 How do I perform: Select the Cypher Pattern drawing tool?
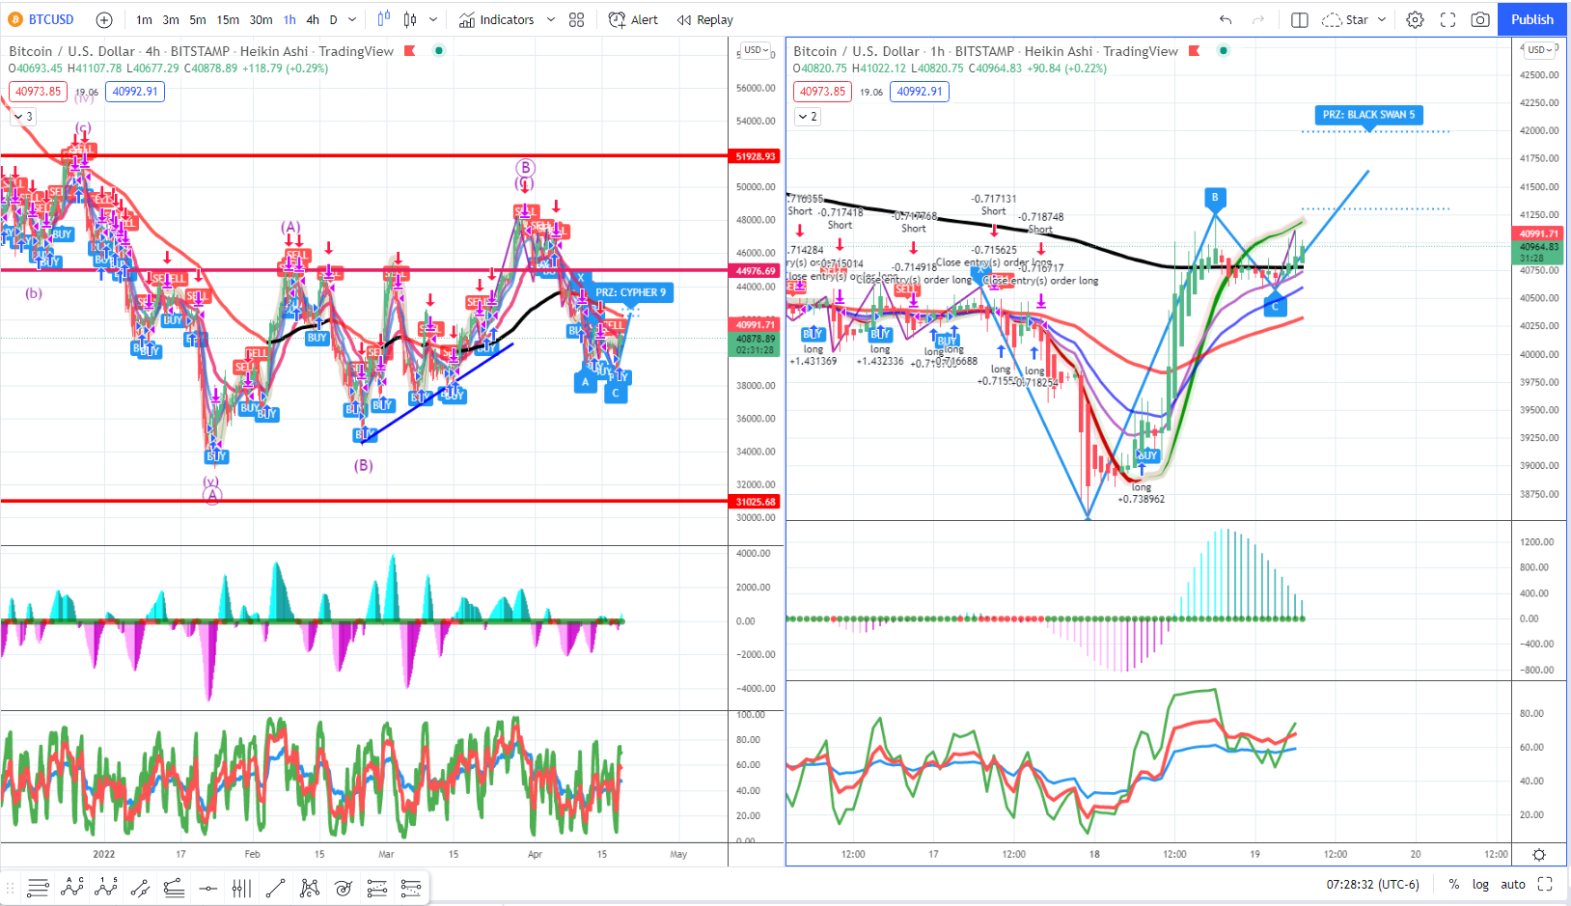pyautogui.click(x=309, y=888)
